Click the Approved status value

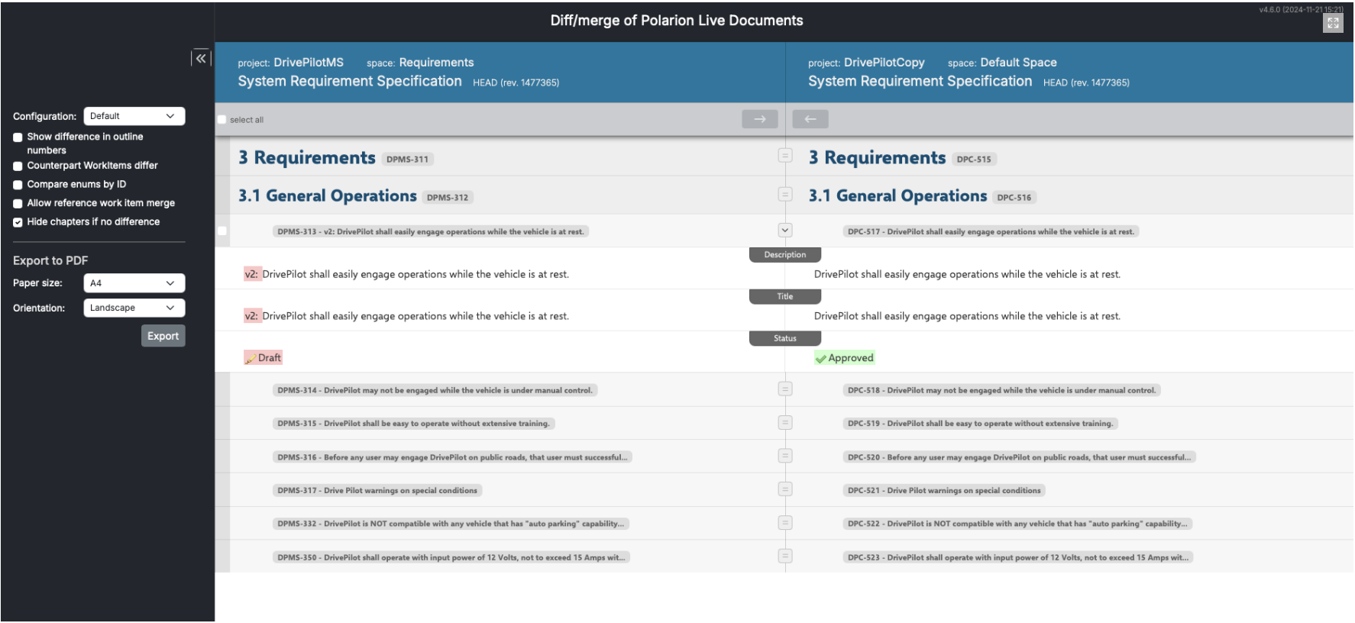[844, 358]
